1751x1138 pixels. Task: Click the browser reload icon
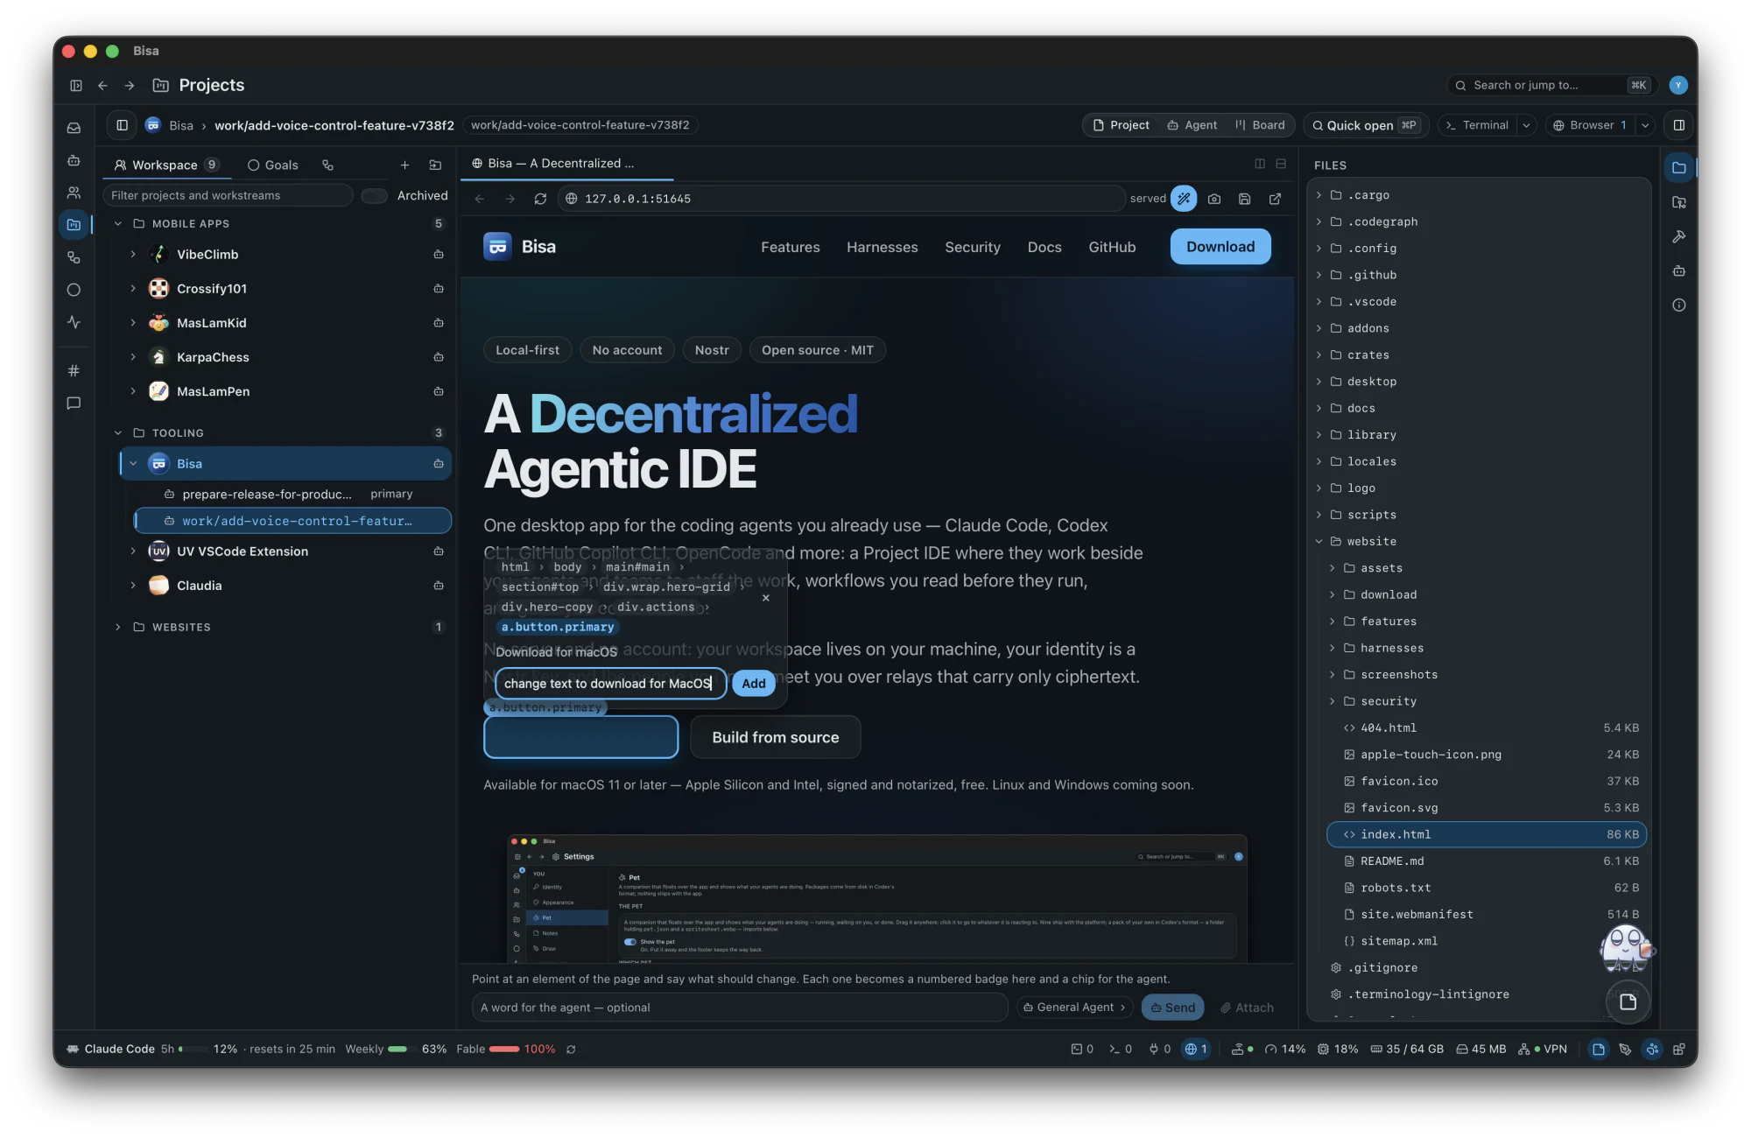point(540,199)
